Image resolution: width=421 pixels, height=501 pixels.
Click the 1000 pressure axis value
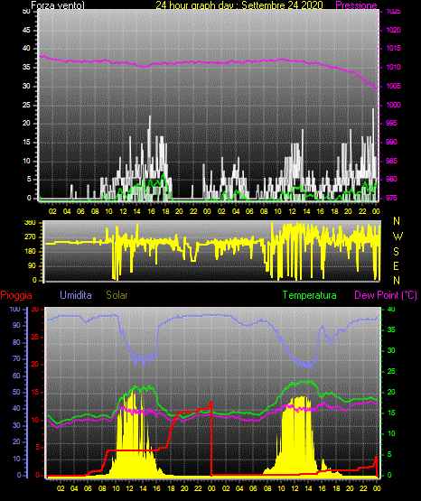point(393,105)
